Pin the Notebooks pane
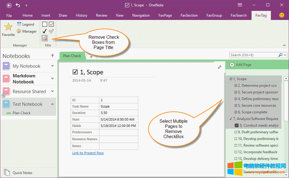289x178 pixels. point(53,56)
